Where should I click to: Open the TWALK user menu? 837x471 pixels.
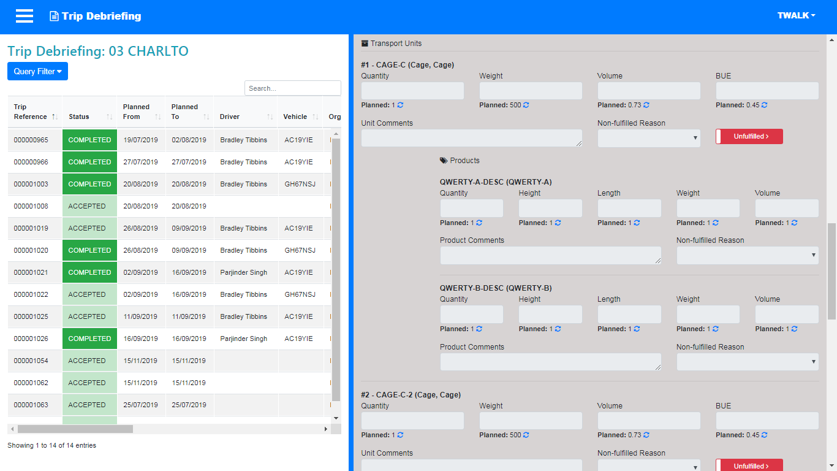pyautogui.click(x=796, y=15)
